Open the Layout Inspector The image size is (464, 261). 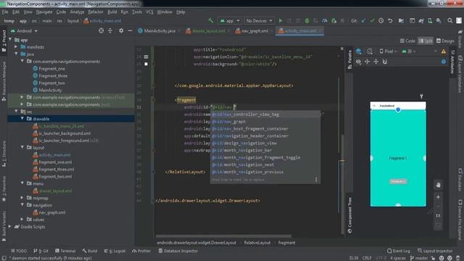pyautogui.click(x=435, y=251)
